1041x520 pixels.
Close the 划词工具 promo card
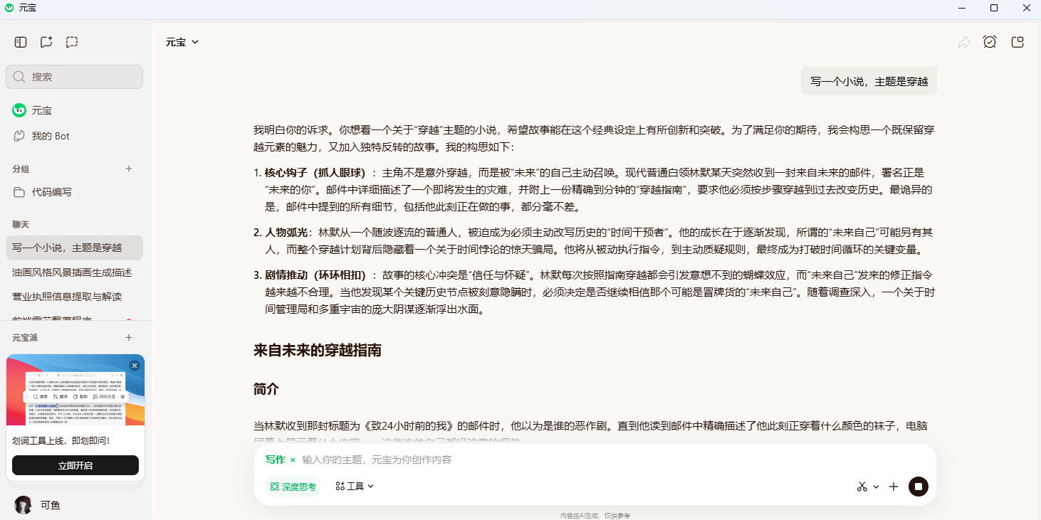click(135, 366)
